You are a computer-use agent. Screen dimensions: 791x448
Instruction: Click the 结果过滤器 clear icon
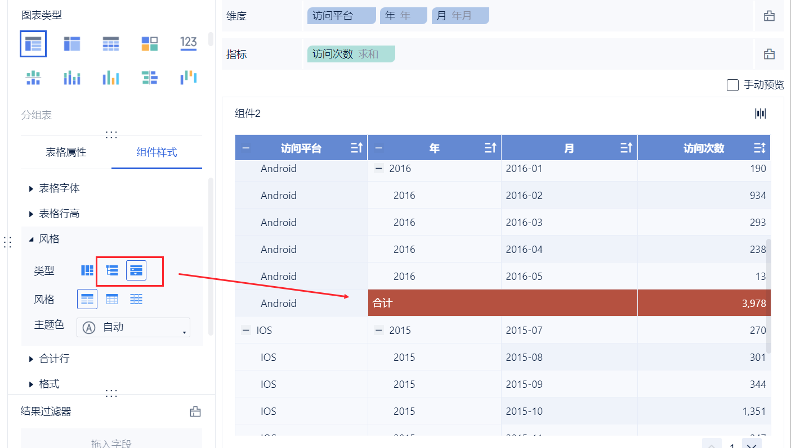[x=195, y=411]
